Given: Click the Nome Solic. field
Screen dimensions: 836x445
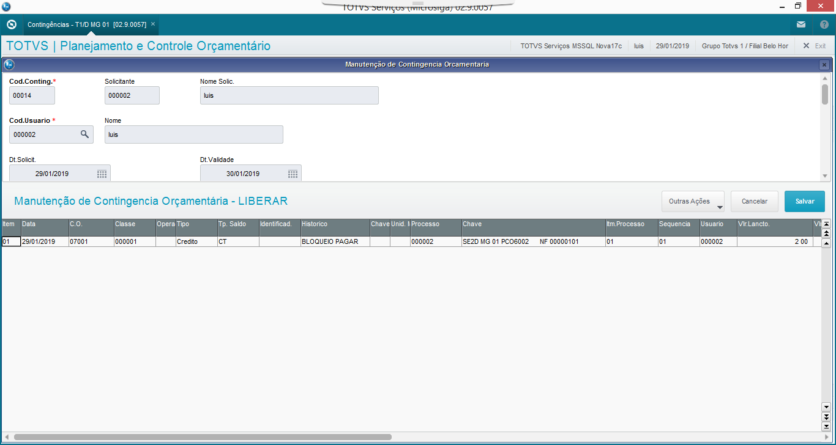Looking at the screenshot, I should click(289, 95).
